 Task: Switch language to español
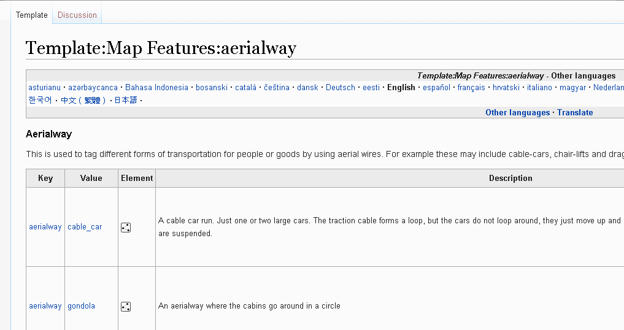[436, 88]
